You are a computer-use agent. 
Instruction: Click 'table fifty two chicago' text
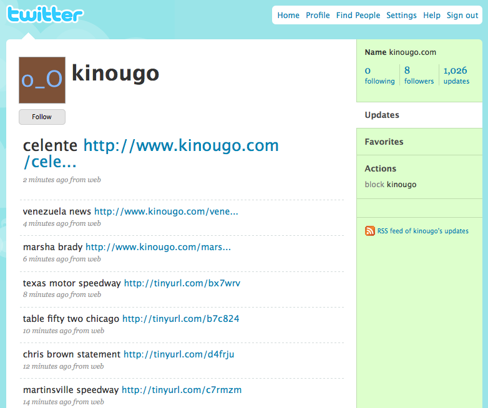71,319
